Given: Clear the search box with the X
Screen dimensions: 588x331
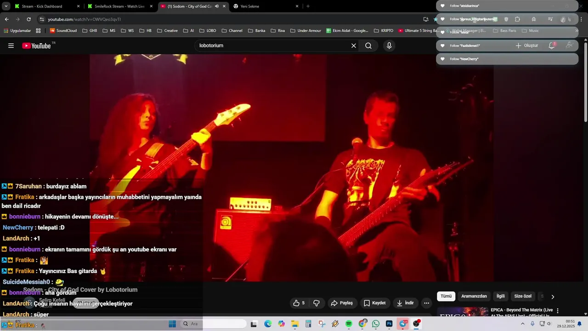Looking at the screenshot, I should click(354, 46).
